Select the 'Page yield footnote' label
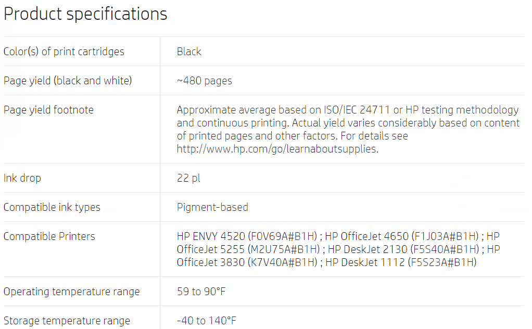Image resolution: width=532 pixels, height=329 pixels. tap(48, 110)
